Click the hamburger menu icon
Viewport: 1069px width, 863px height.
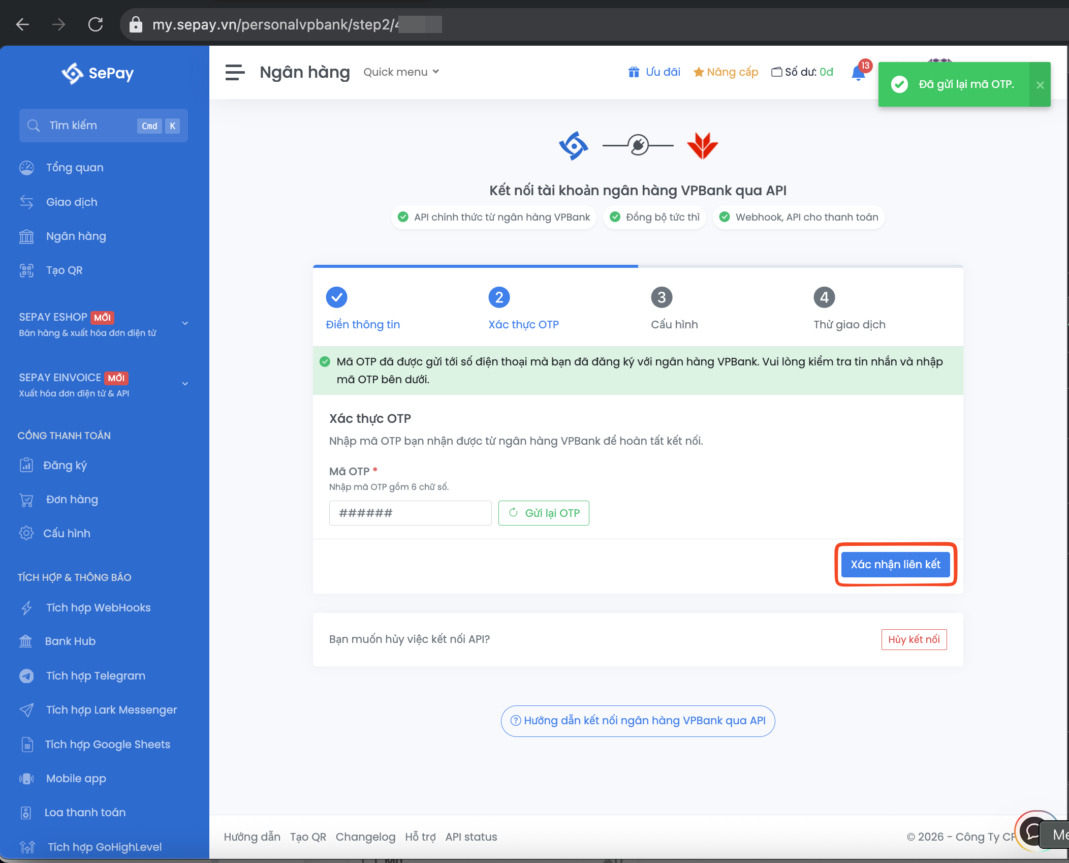tap(235, 72)
